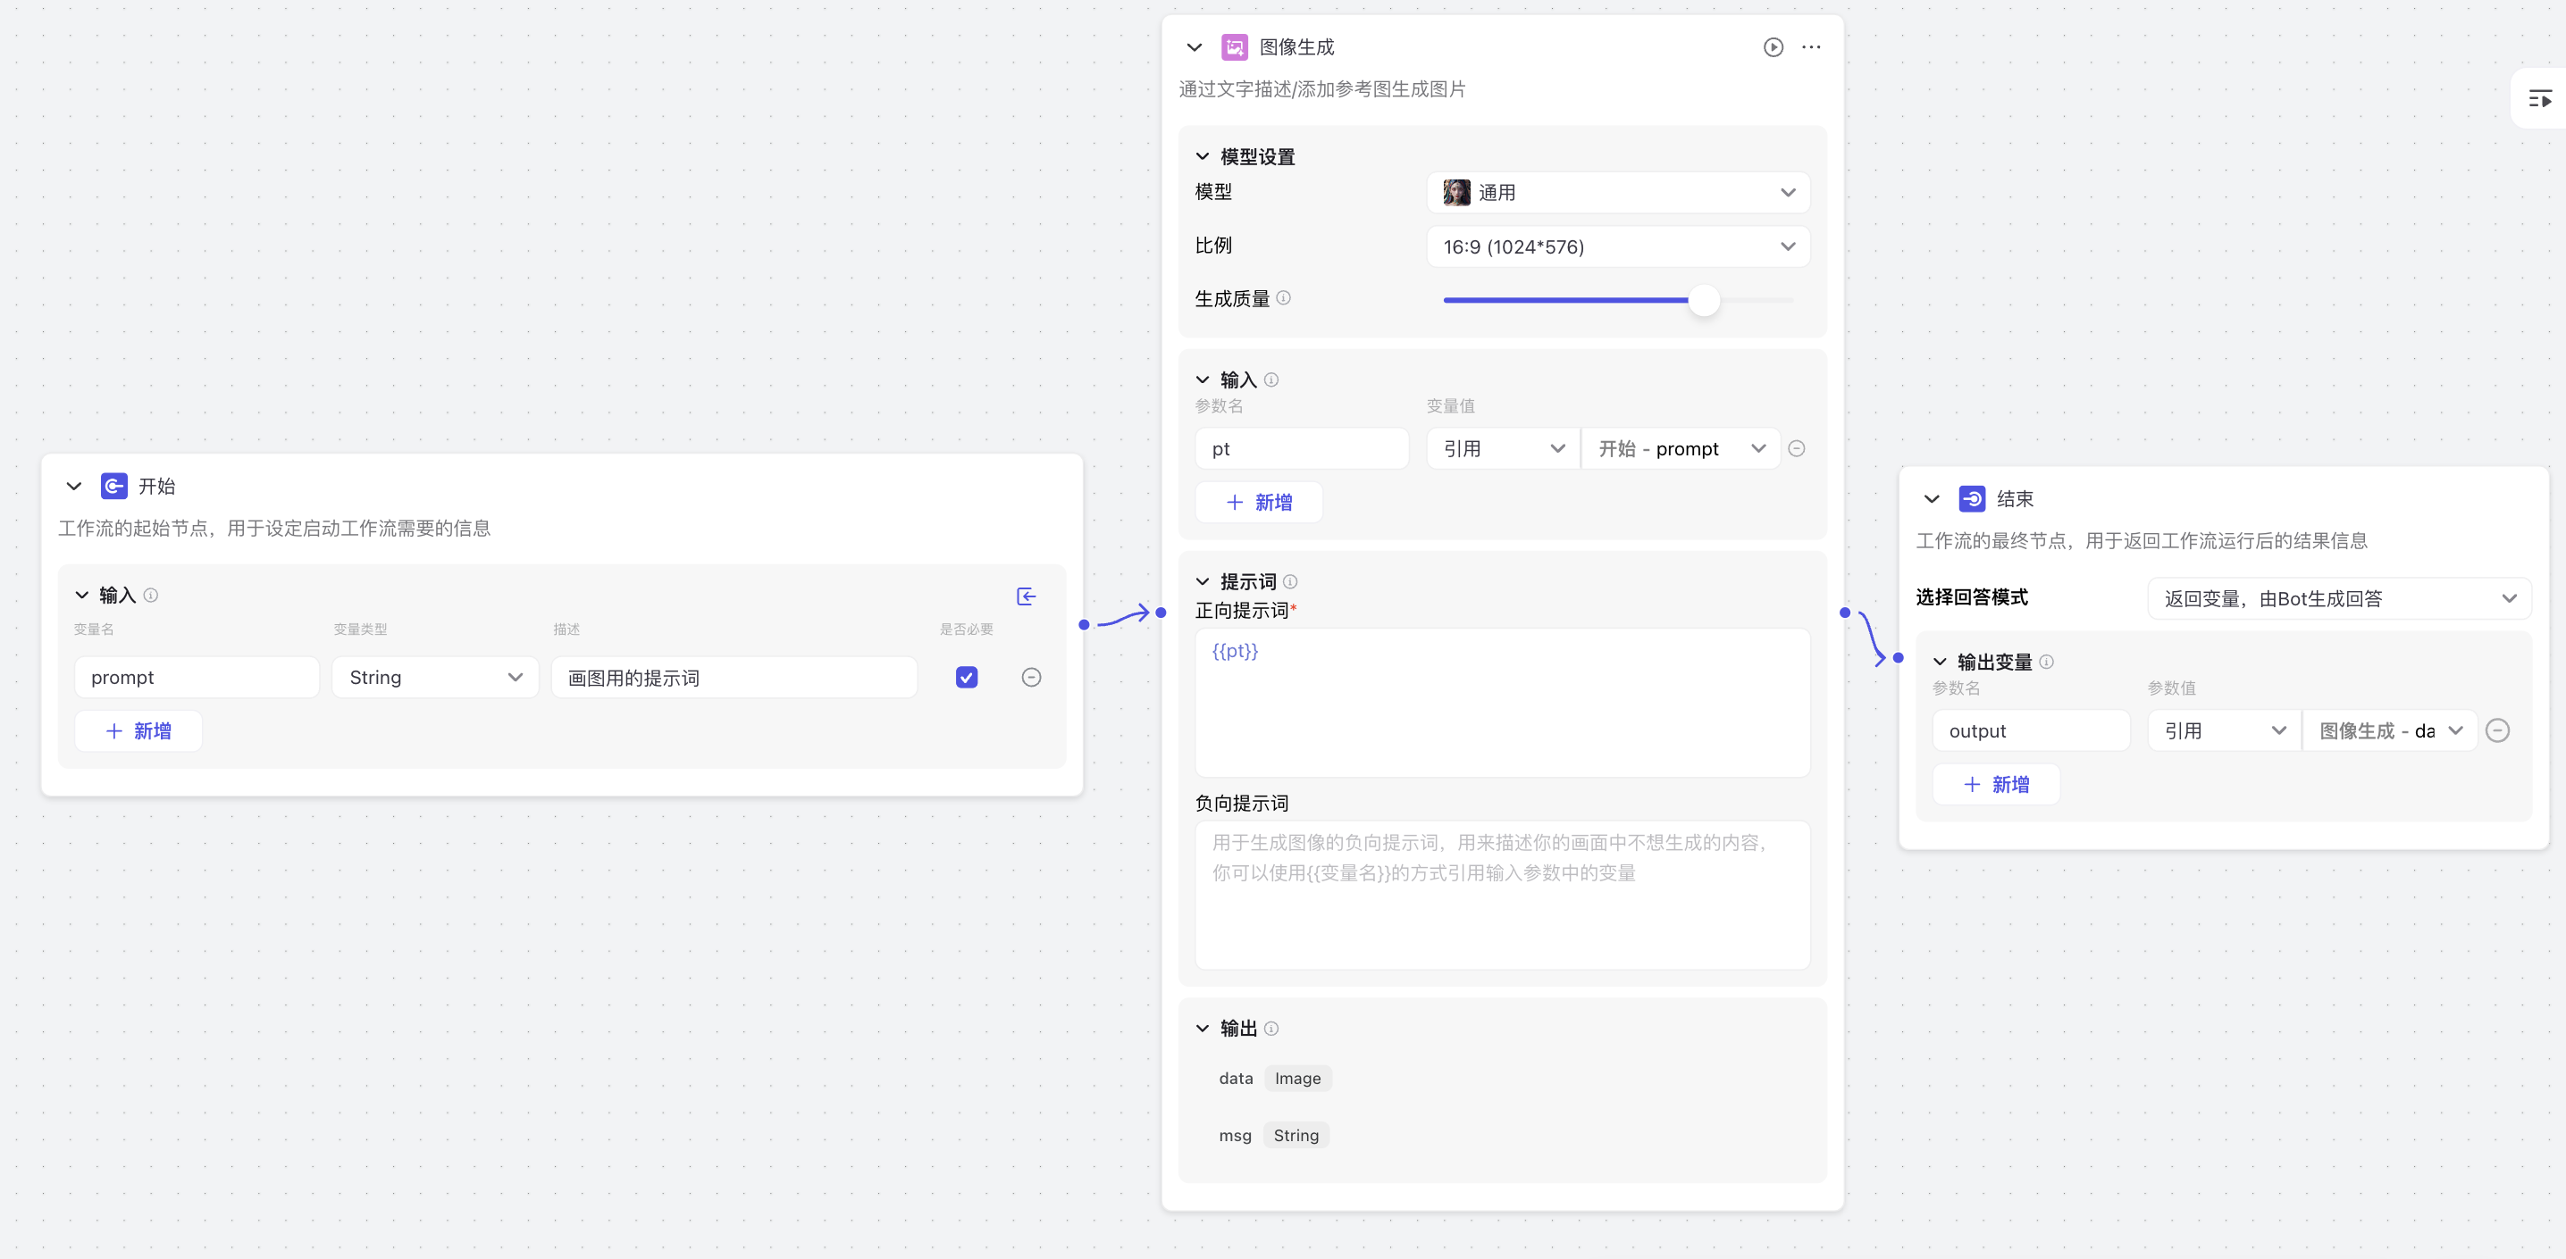The width and height of the screenshot is (2566, 1259).
Task: Collapse the 开始 node
Action: pos(74,486)
